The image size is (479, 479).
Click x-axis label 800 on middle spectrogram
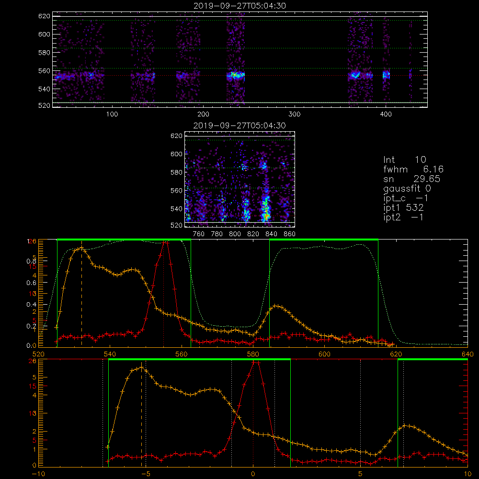235,234
